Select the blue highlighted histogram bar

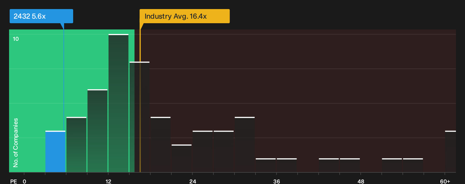(55, 151)
